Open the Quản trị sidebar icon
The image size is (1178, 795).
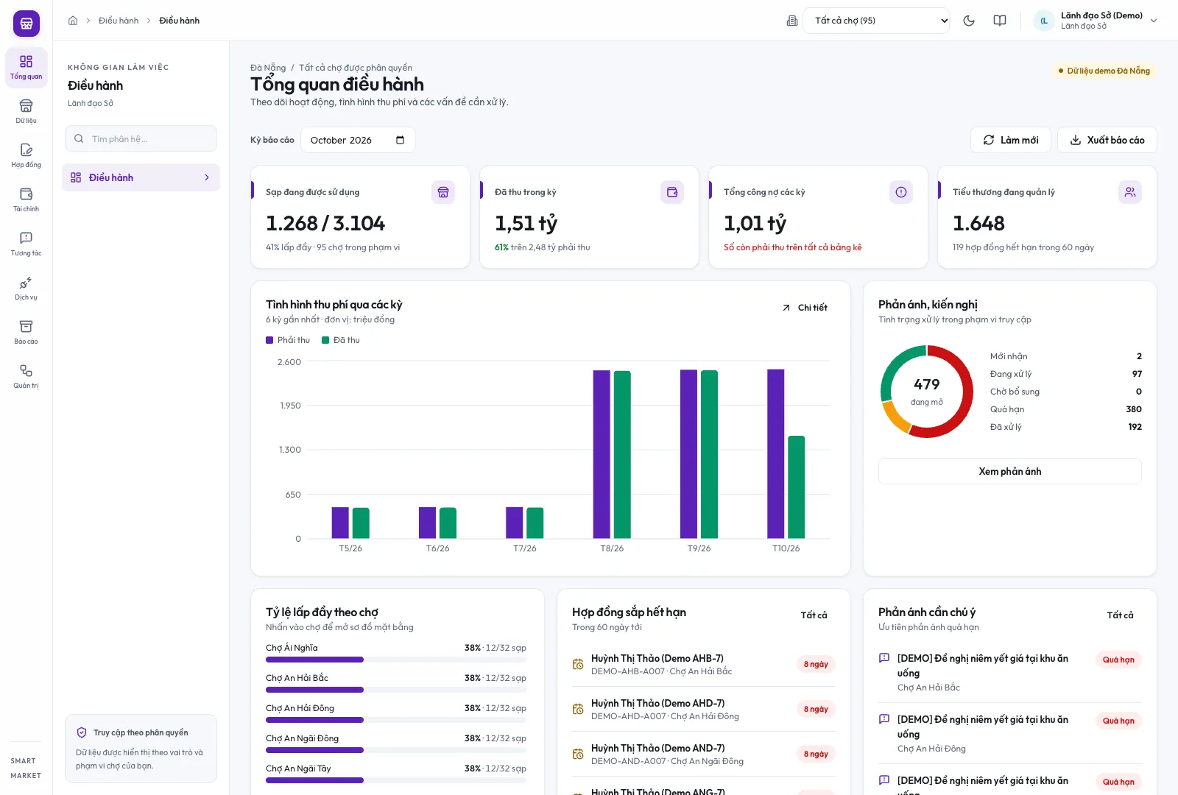[x=26, y=376]
